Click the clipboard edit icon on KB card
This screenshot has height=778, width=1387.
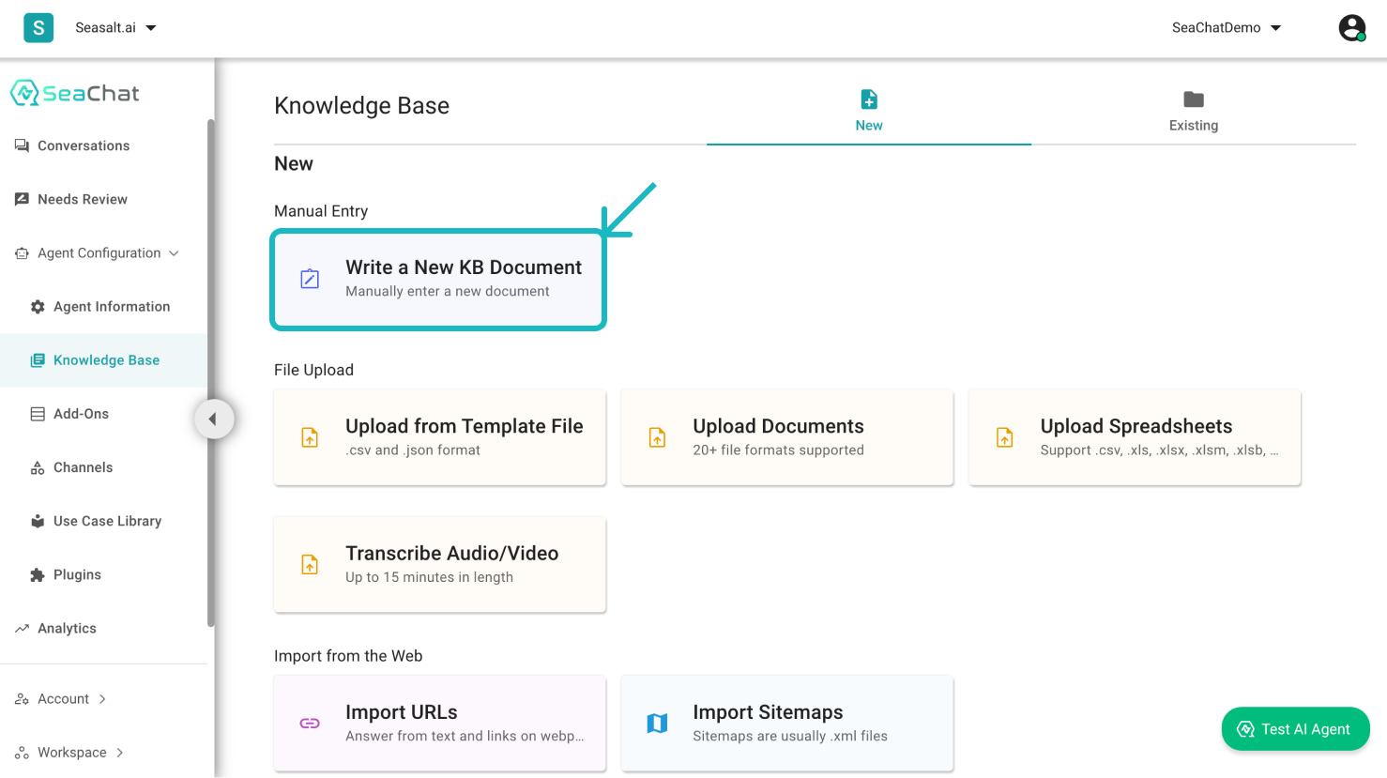pyautogui.click(x=310, y=279)
